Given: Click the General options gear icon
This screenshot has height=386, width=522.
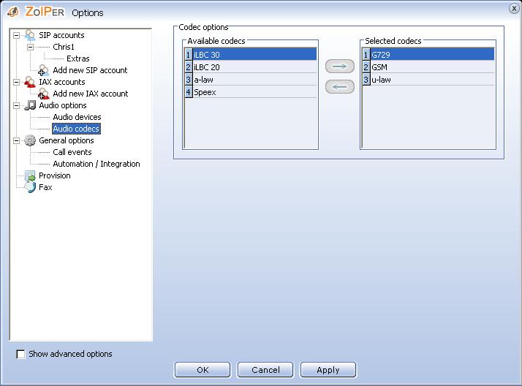Looking at the screenshot, I should click(30, 140).
